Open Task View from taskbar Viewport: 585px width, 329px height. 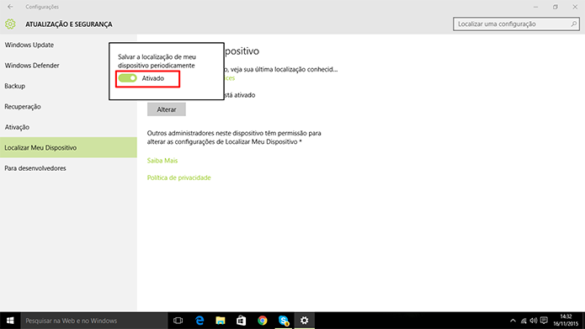pos(178,321)
